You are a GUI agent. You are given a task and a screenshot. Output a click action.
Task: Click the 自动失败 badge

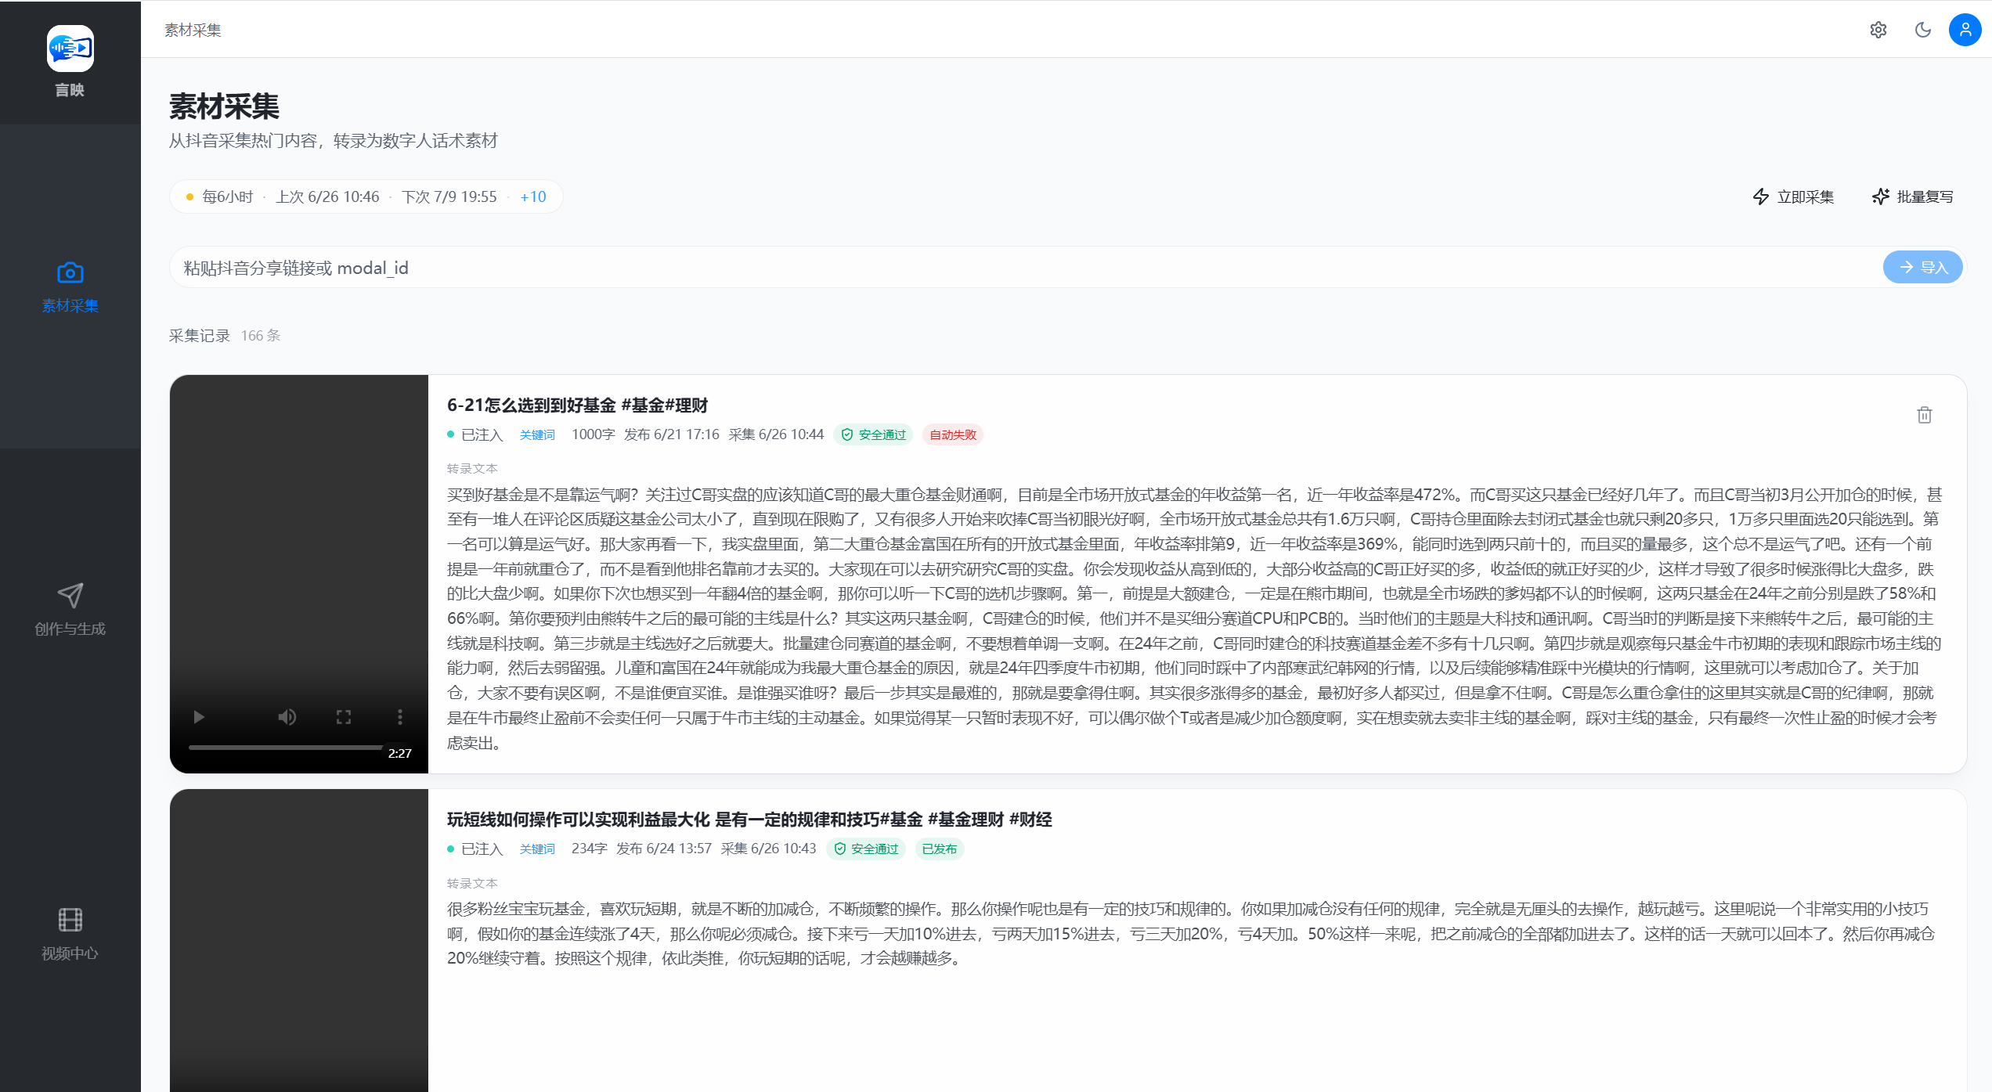(x=953, y=434)
